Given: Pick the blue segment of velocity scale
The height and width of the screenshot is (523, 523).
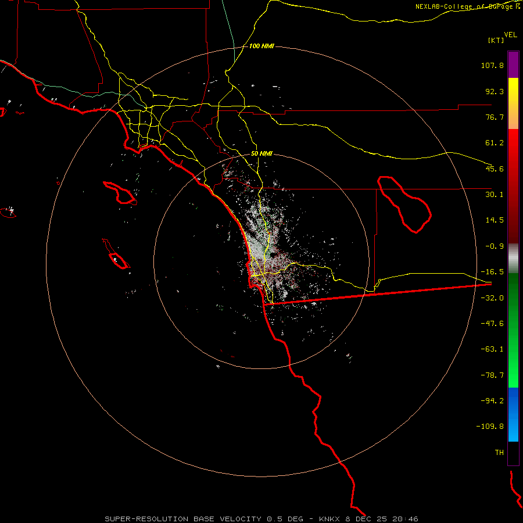Looking at the screenshot, I should coord(513,414).
